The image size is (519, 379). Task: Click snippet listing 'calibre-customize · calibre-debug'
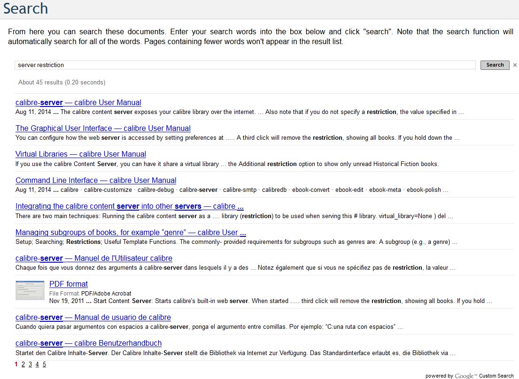click(x=232, y=190)
